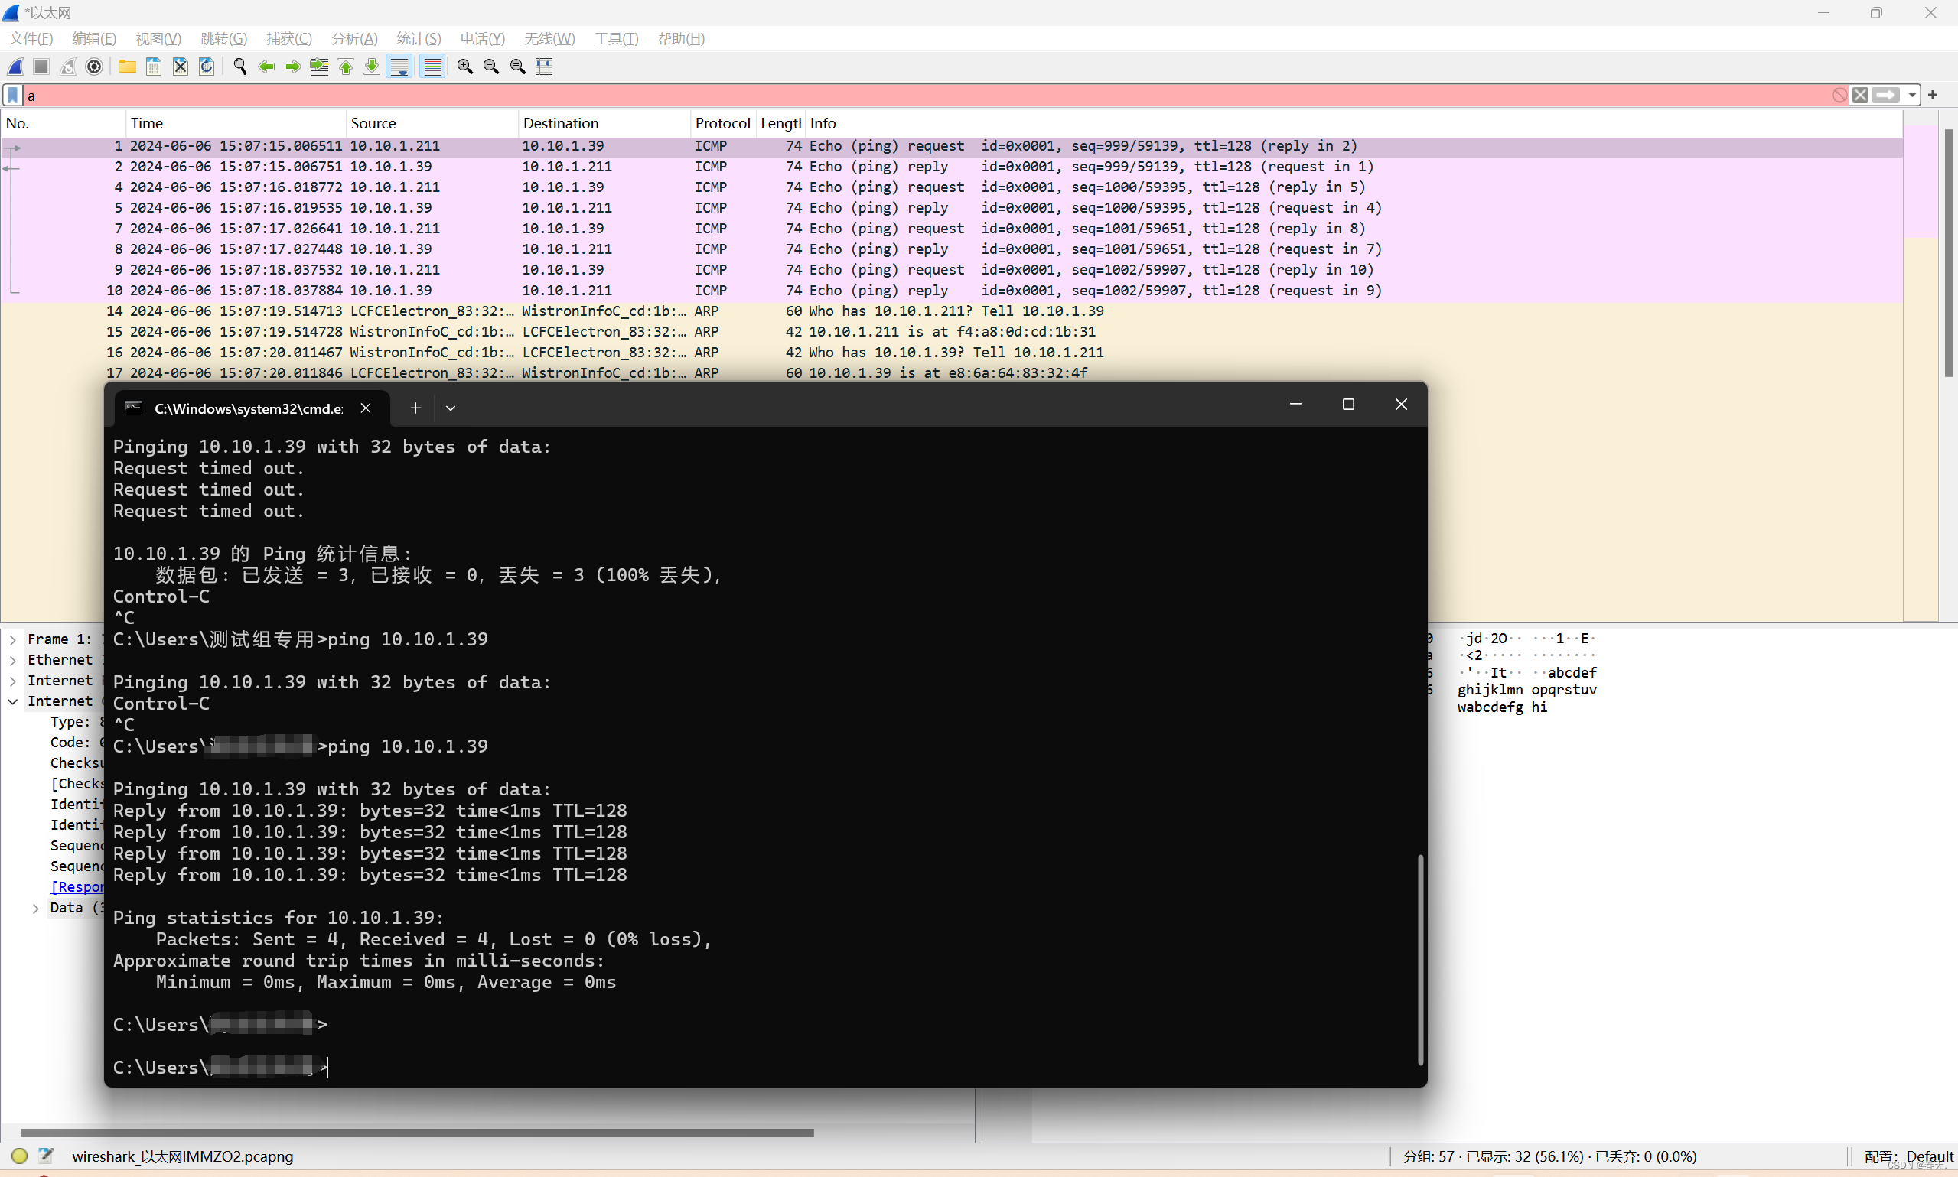The width and height of the screenshot is (1958, 1177).
Task: Start capturing packets with shark fin icon
Action: click(15, 67)
